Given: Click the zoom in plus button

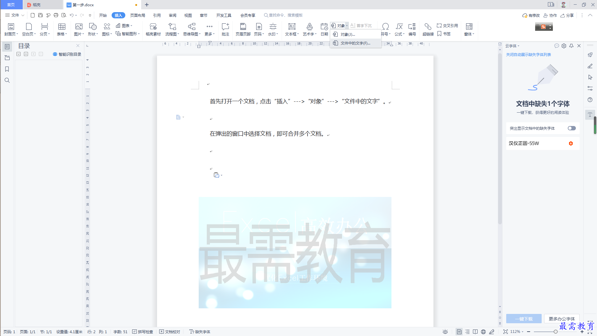Looking at the screenshot, I should click(x=582, y=332).
